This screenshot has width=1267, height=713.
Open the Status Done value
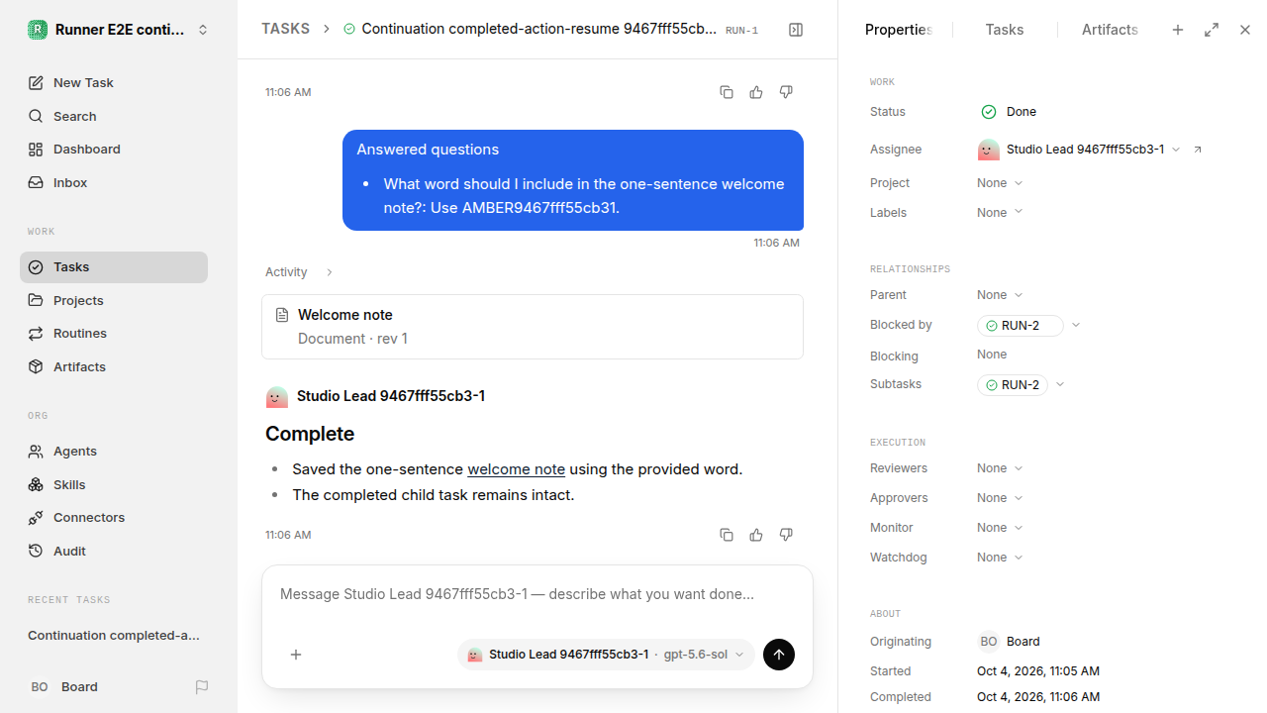tap(1009, 112)
